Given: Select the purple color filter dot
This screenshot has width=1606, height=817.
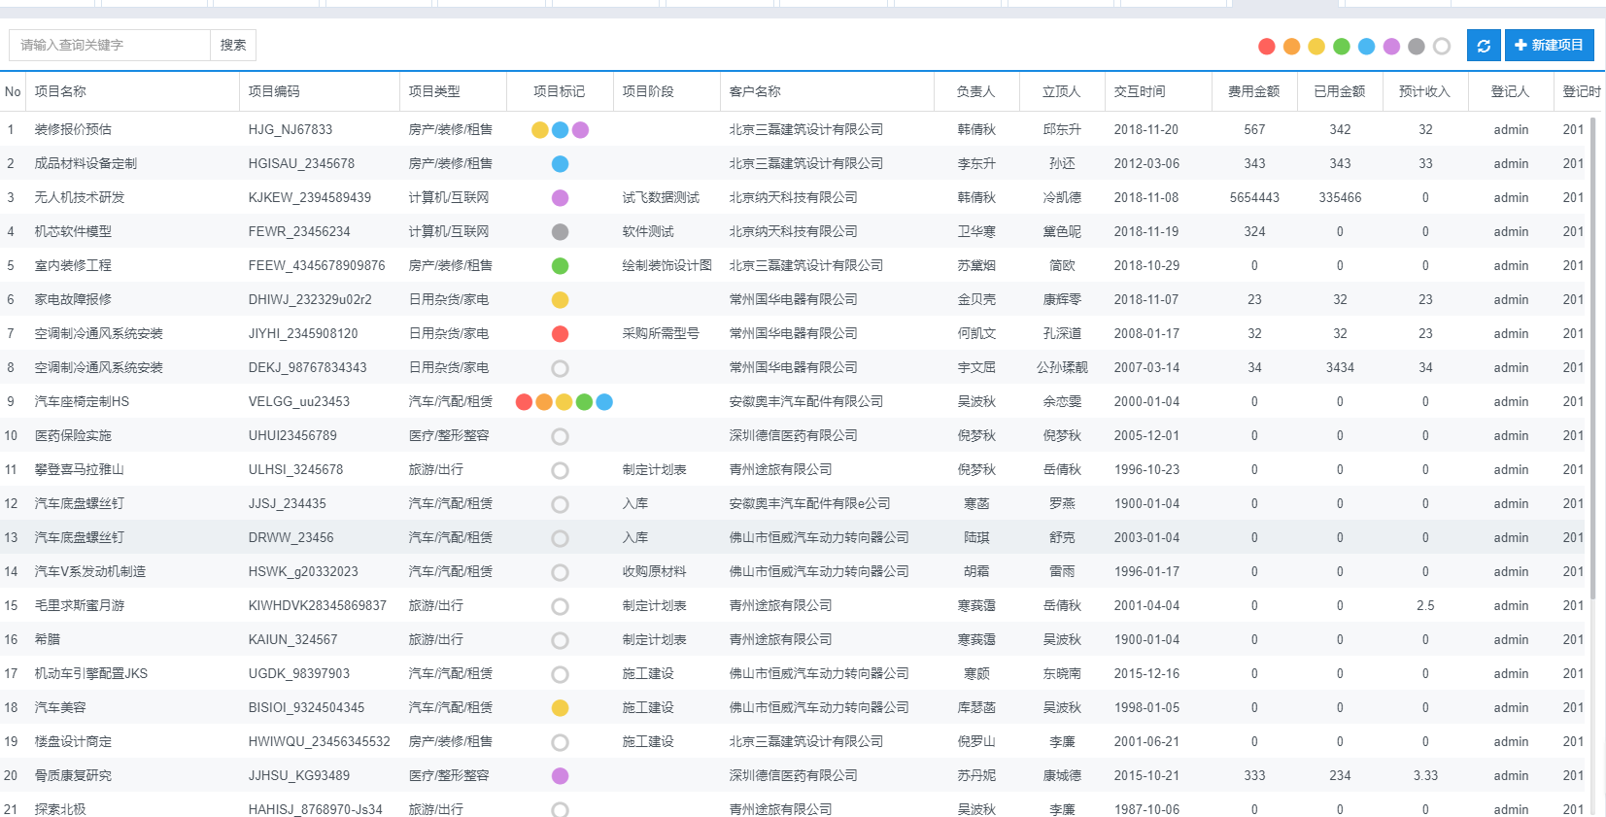Looking at the screenshot, I should click(x=1391, y=47).
